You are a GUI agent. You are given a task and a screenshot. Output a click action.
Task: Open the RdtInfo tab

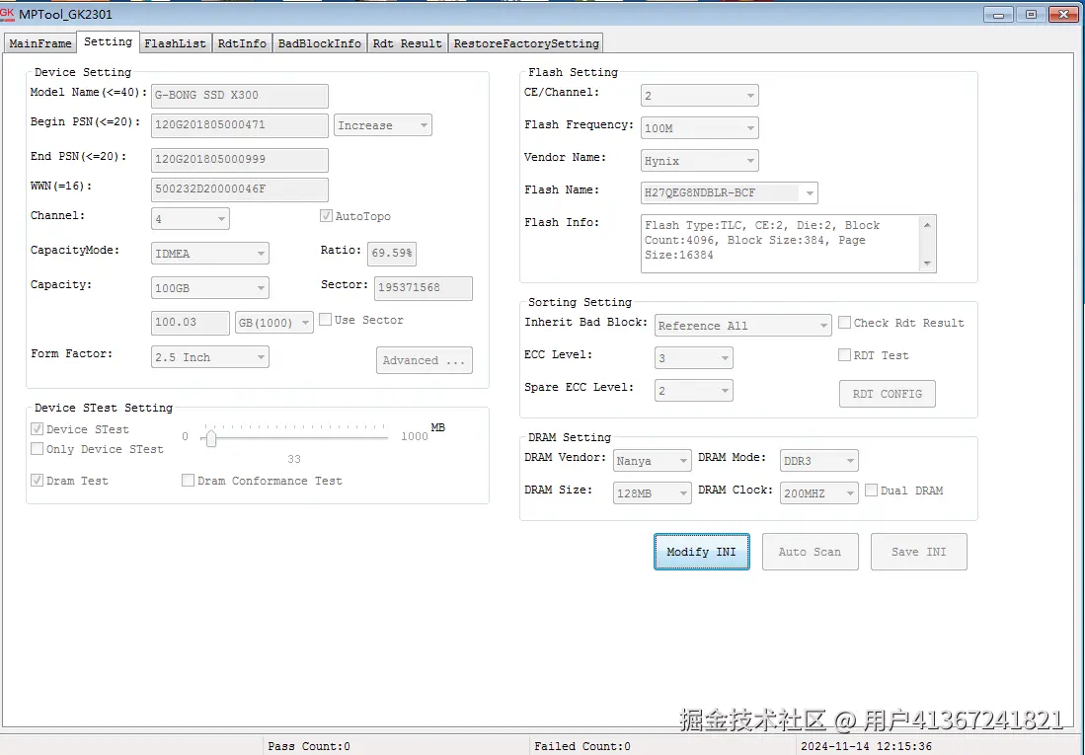click(x=242, y=42)
